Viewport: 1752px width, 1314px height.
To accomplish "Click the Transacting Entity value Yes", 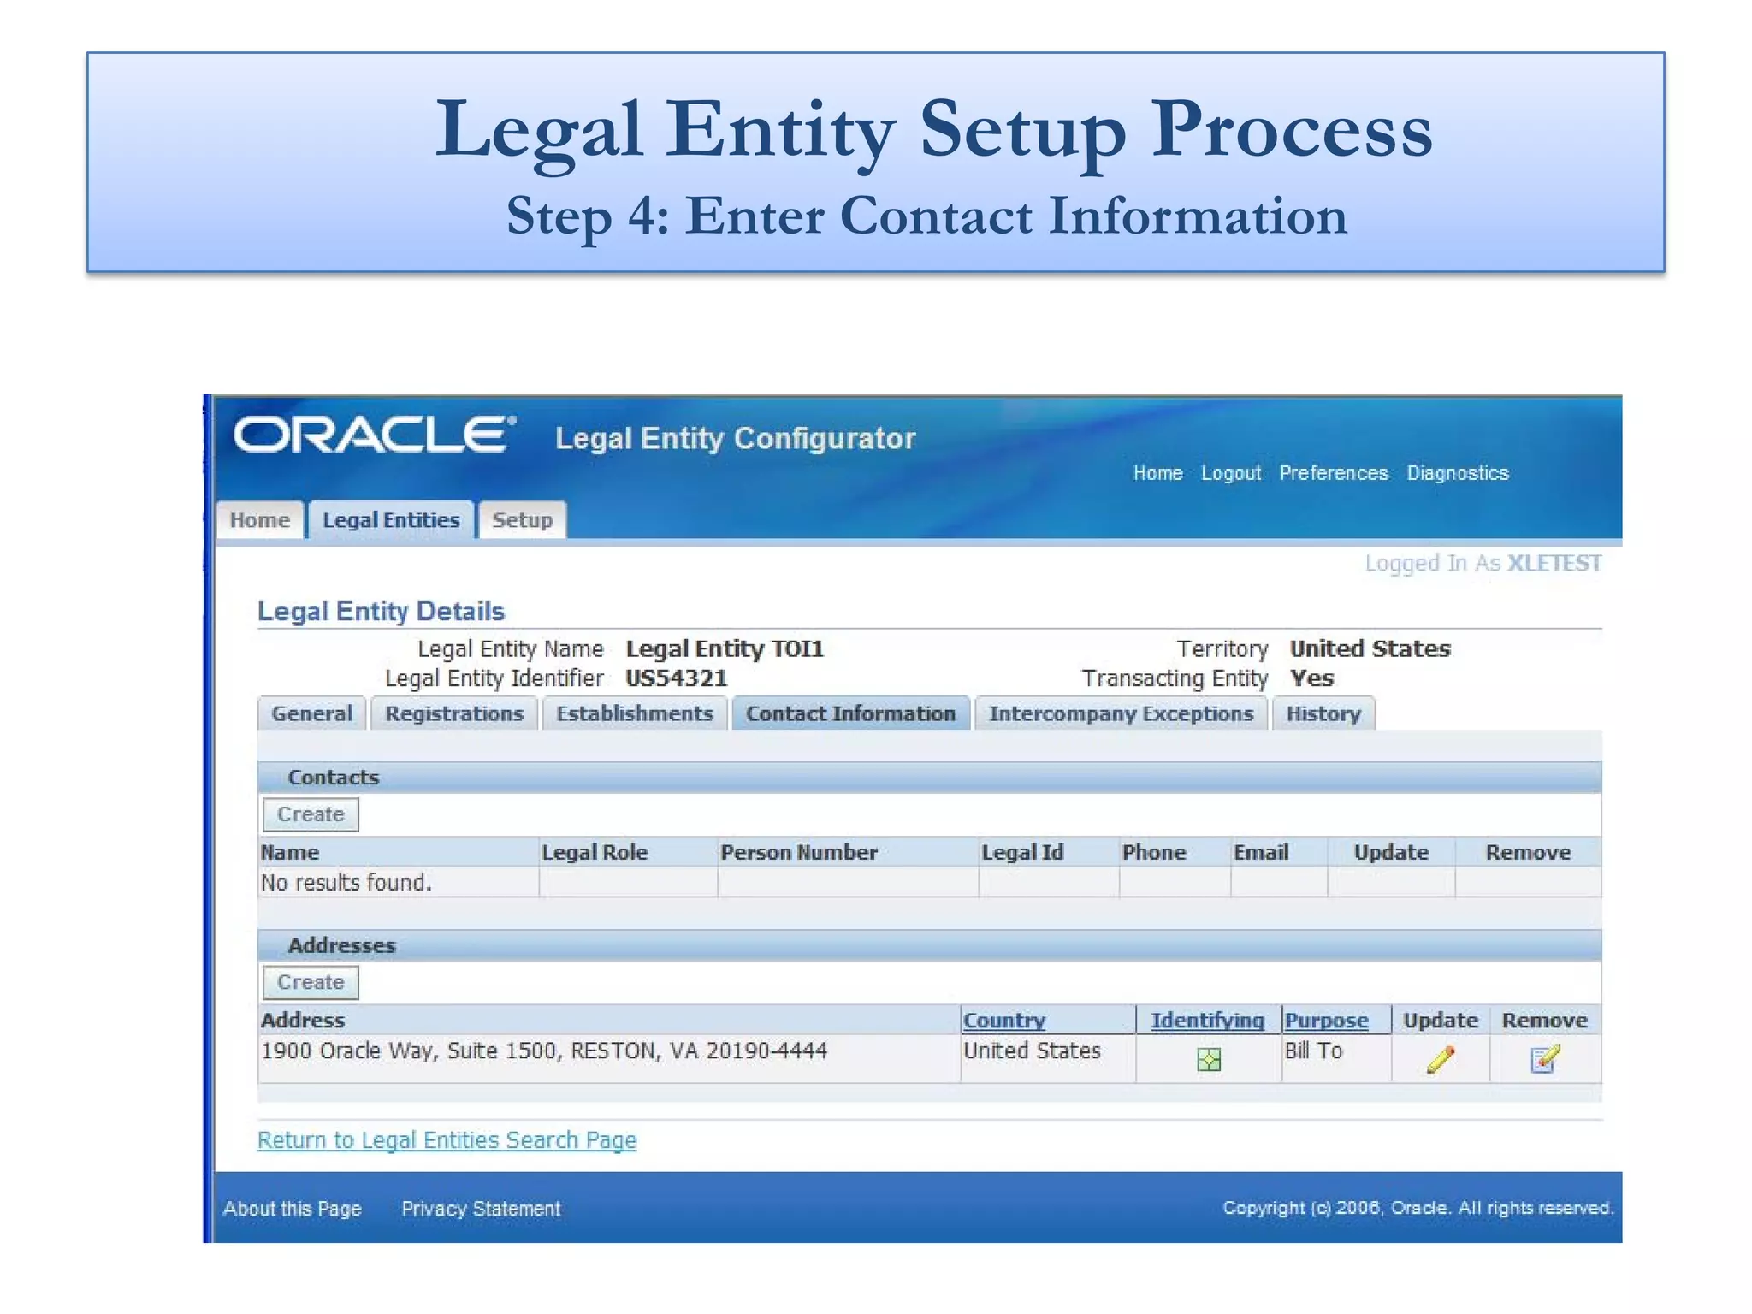I will click(1311, 678).
